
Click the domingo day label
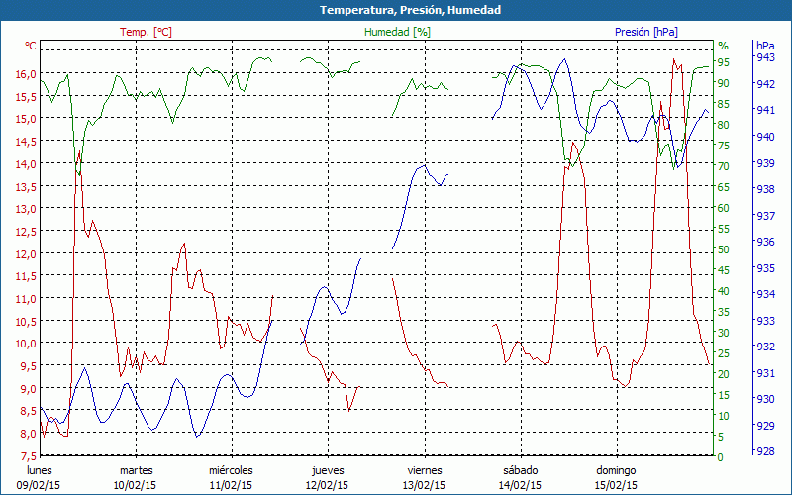tap(616, 470)
